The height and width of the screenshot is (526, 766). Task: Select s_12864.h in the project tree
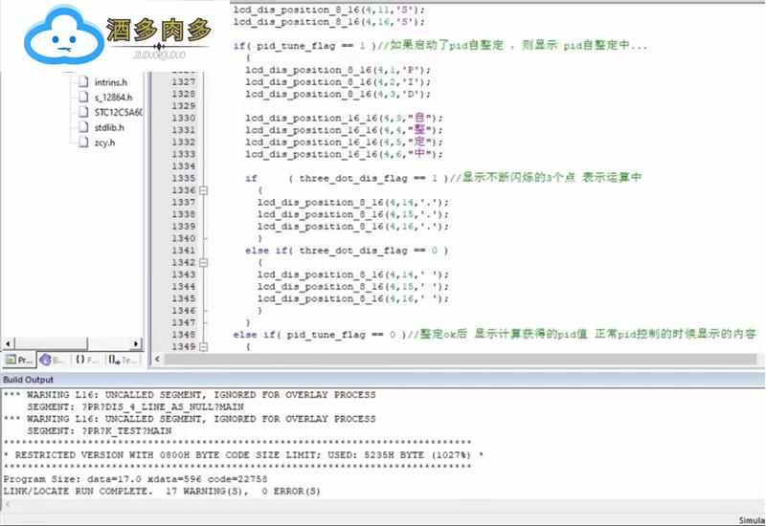click(113, 98)
